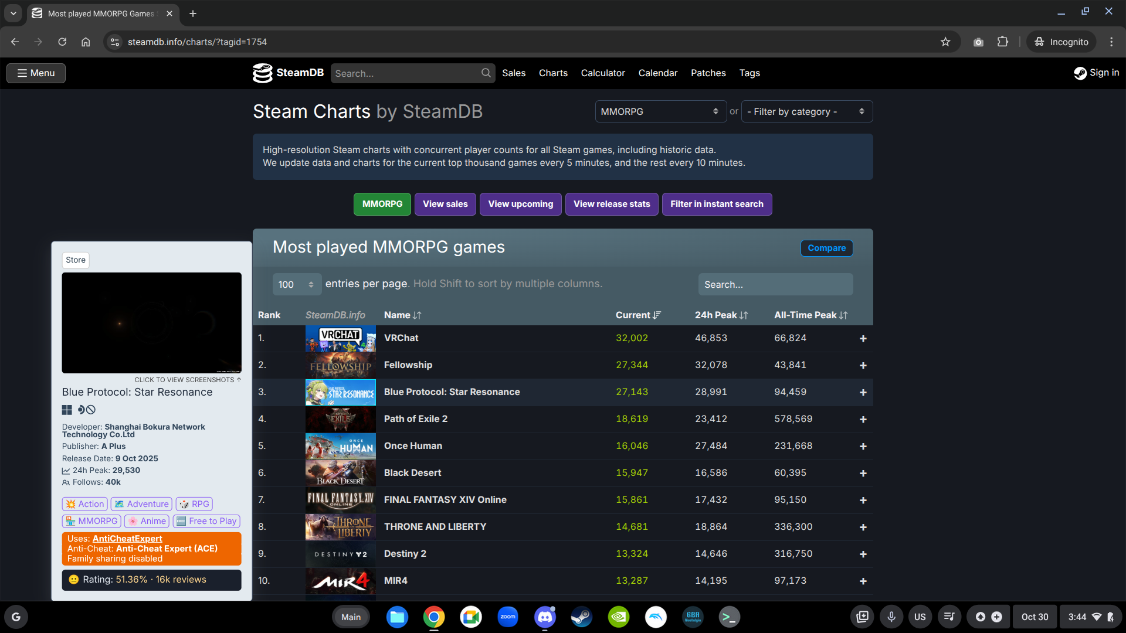This screenshot has height=633, width=1126.
Task: Open the Calendar navigation item
Action: pyautogui.click(x=657, y=73)
